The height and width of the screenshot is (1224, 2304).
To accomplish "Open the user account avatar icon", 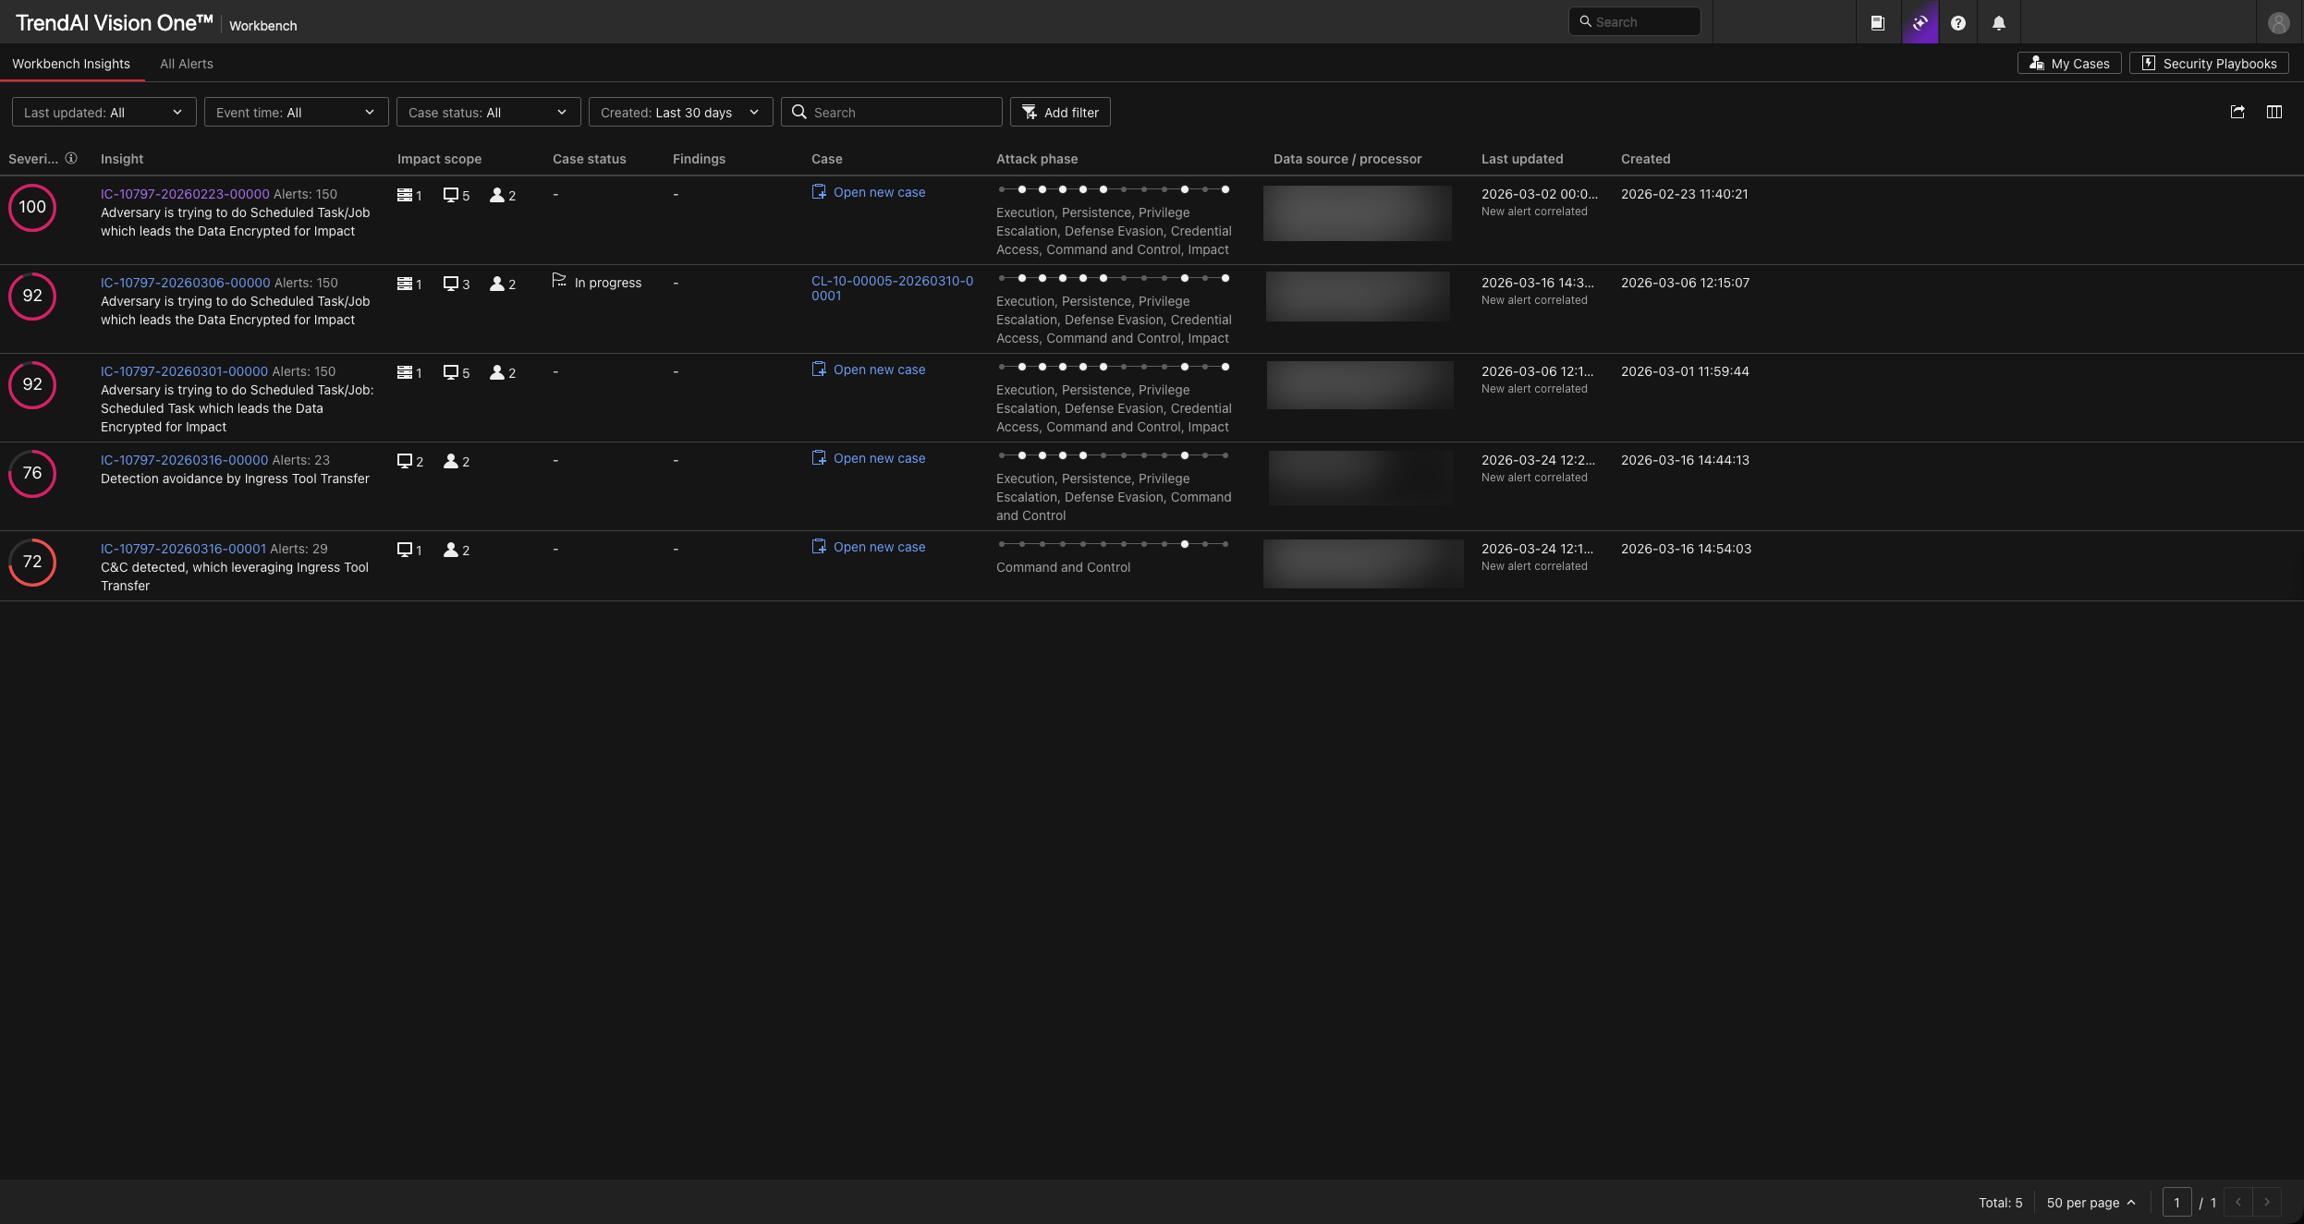I will click(2278, 23).
